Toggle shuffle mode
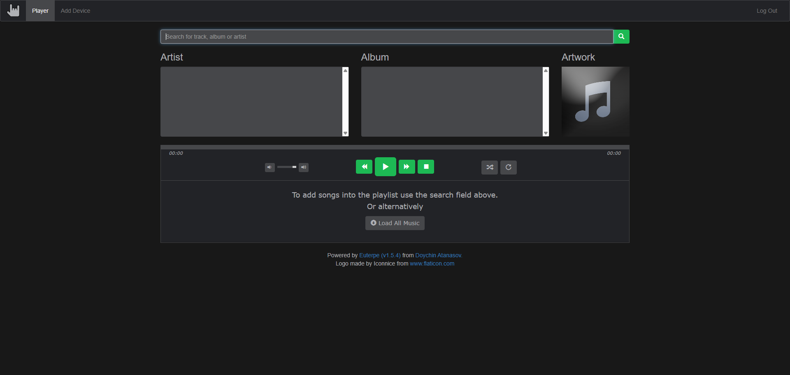The image size is (790, 375). (x=490, y=167)
